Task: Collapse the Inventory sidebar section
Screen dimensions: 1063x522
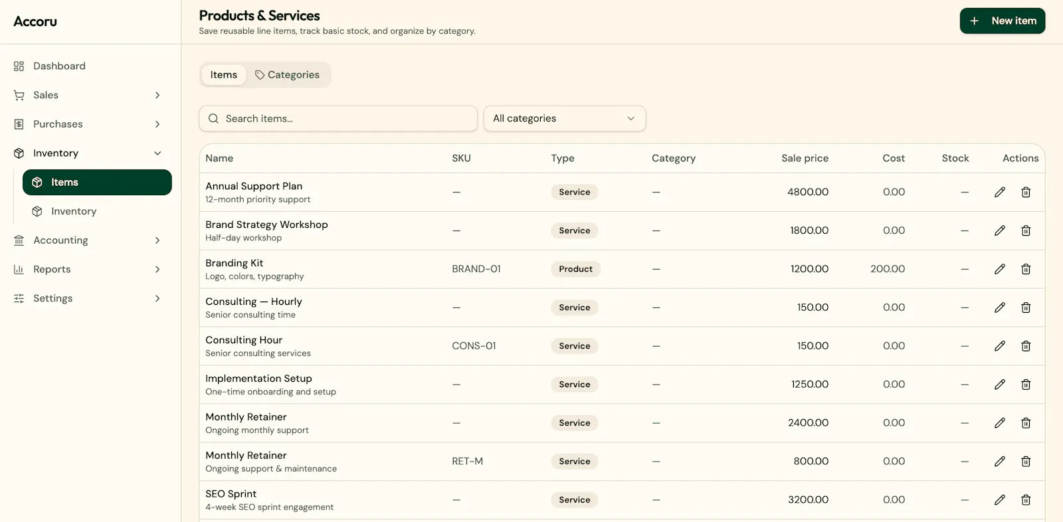Action: [87, 153]
